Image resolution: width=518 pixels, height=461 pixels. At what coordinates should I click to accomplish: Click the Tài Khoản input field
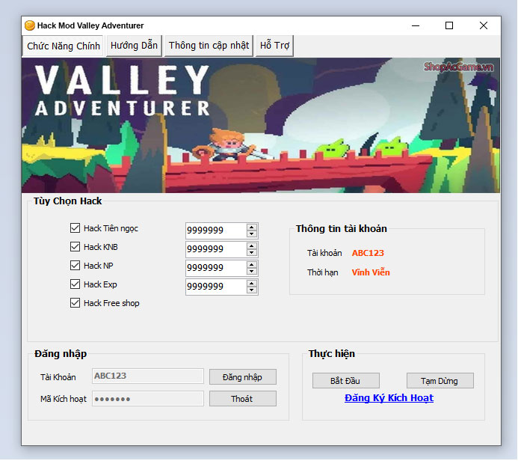[148, 376]
